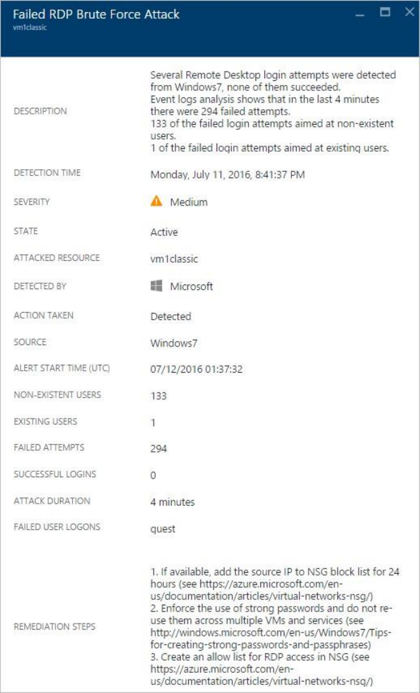This screenshot has width=420, height=693.
Task: Click the Action Taken value Detected
Action: tap(171, 316)
